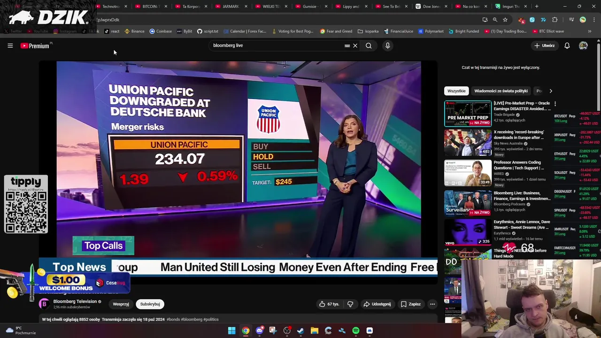Bookmark this page with the star icon
601x338 pixels.
click(x=505, y=20)
